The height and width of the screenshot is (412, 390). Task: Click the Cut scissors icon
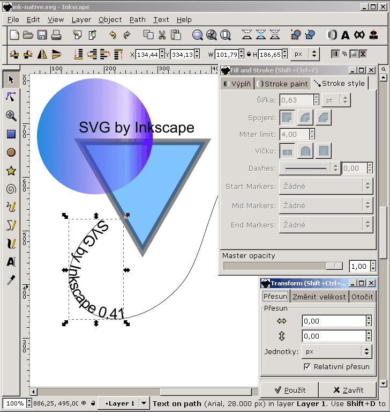162,35
